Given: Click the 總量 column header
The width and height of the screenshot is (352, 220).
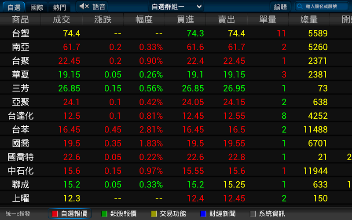Looking at the screenshot, I should click(x=309, y=19).
